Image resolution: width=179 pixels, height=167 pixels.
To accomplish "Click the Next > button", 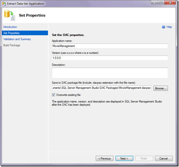I will [x=124, y=158].
